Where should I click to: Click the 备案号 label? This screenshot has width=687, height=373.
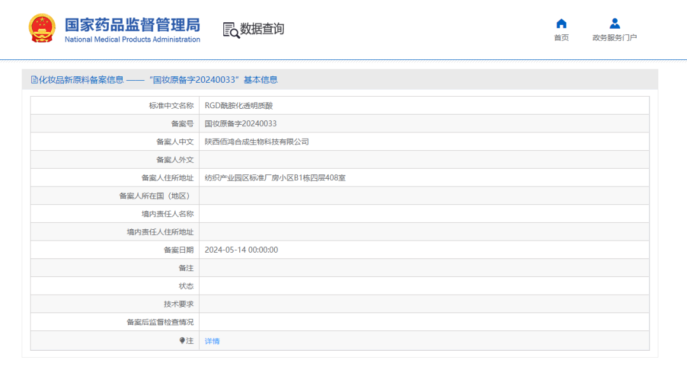[183, 123]
